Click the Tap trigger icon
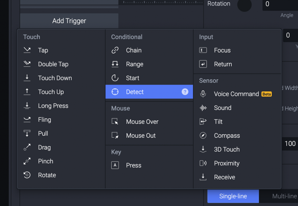This screenshot has width=298, height=206. [27, 50]
